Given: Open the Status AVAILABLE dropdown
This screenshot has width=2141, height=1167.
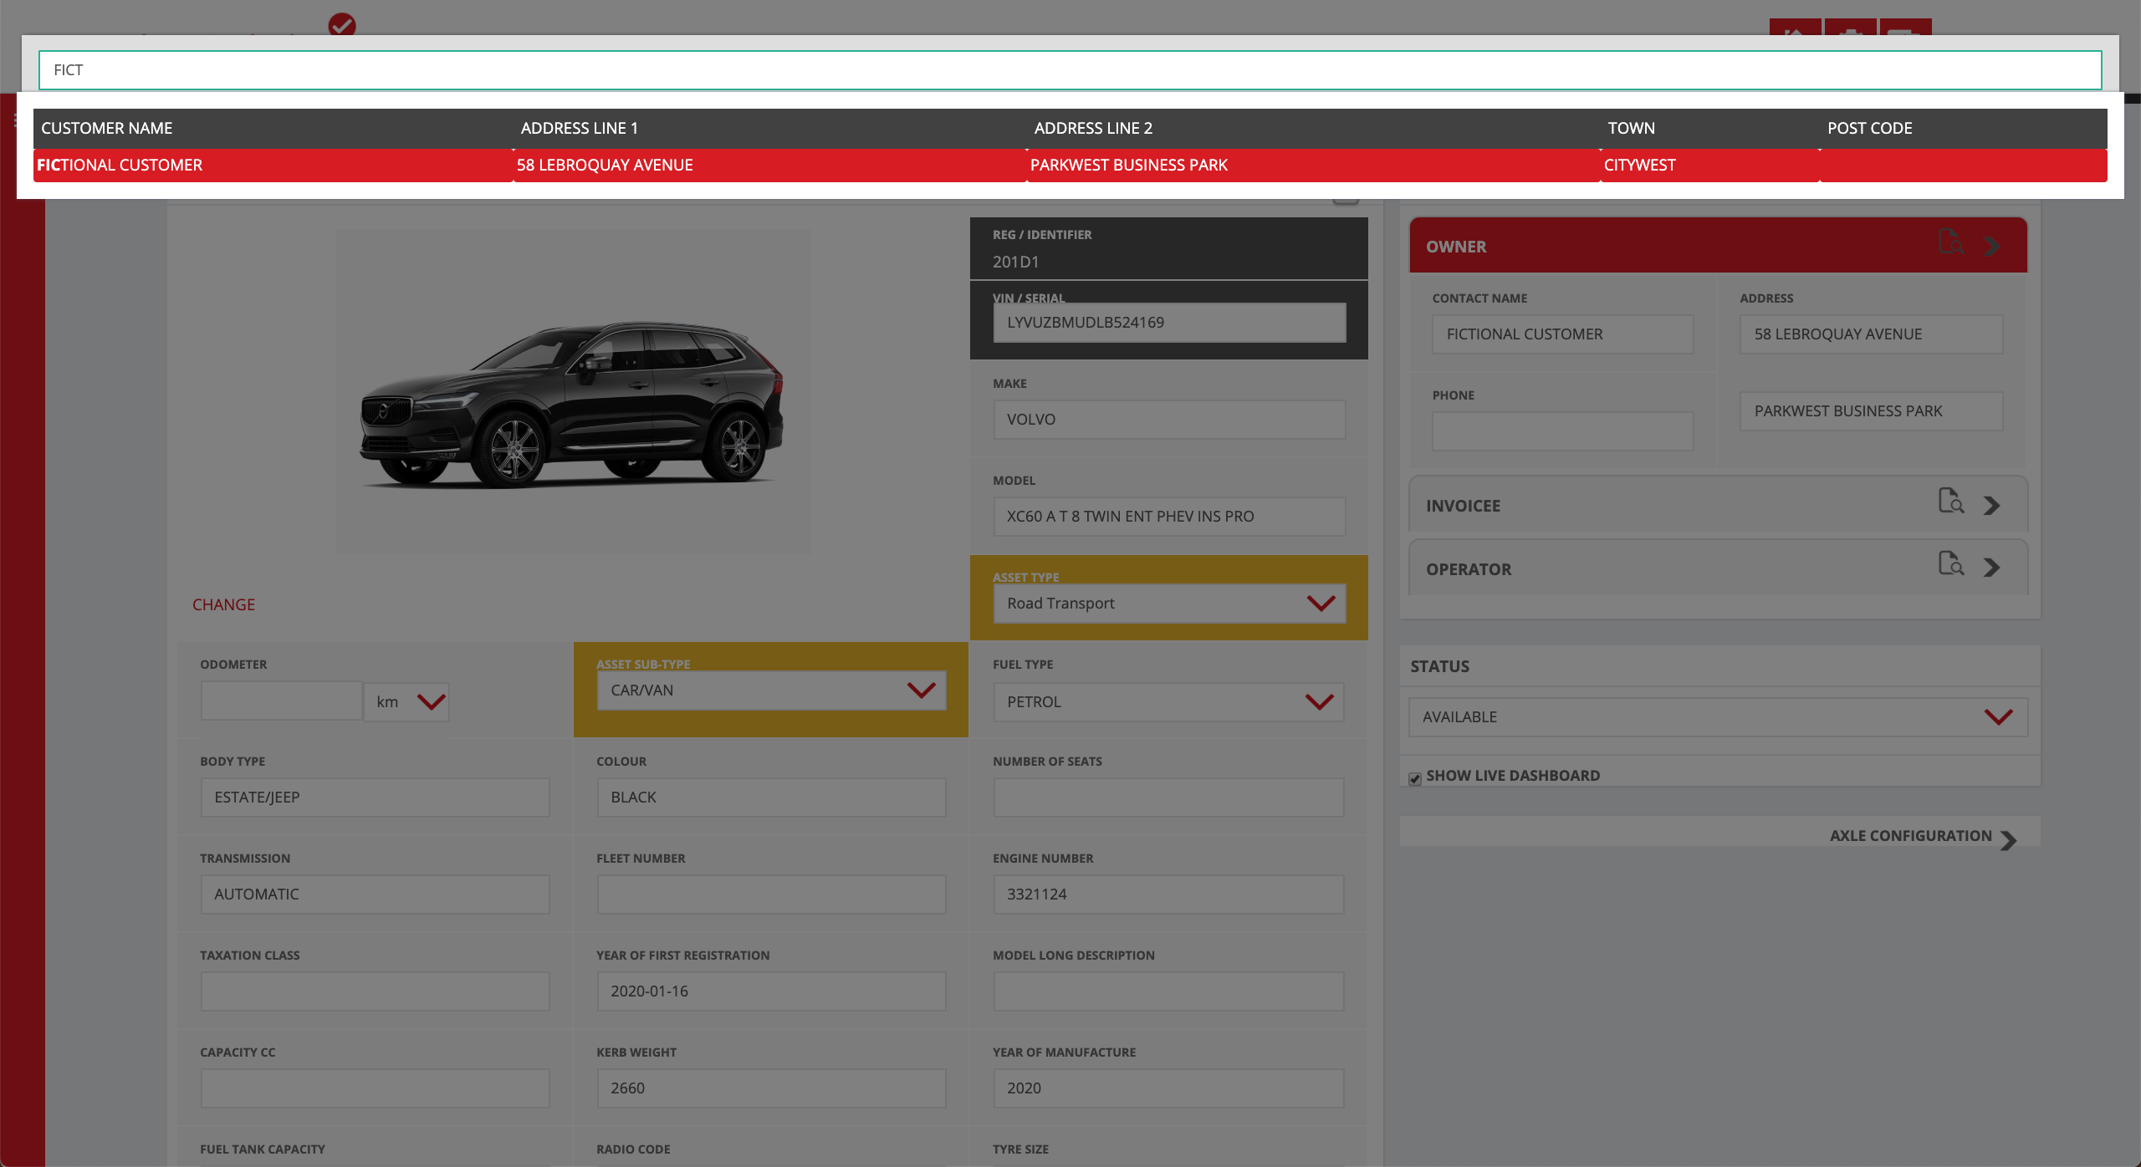Looking at the screenshot, I should [1718, 717].
